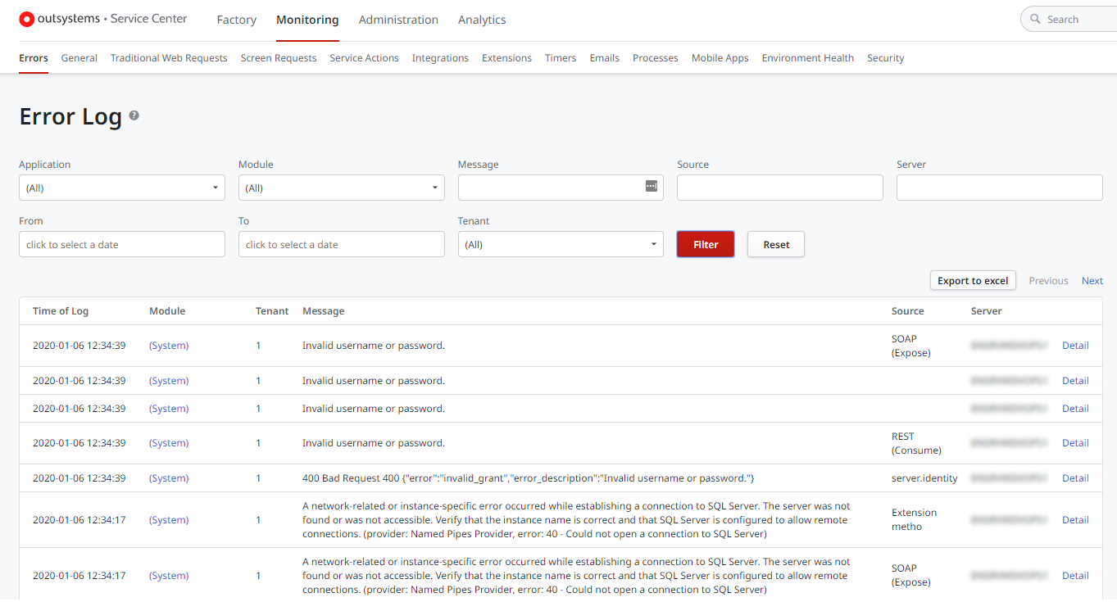The width and height of the screenshot is (1117, 602).
Task: Open the Integrations tab
Action: 440,58
